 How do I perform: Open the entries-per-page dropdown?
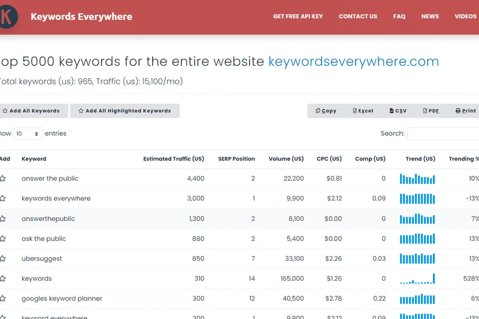click(x=28, y=133)
